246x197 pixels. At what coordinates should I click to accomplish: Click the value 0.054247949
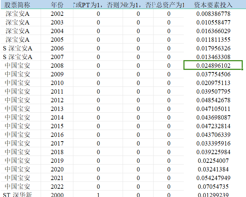213,178
